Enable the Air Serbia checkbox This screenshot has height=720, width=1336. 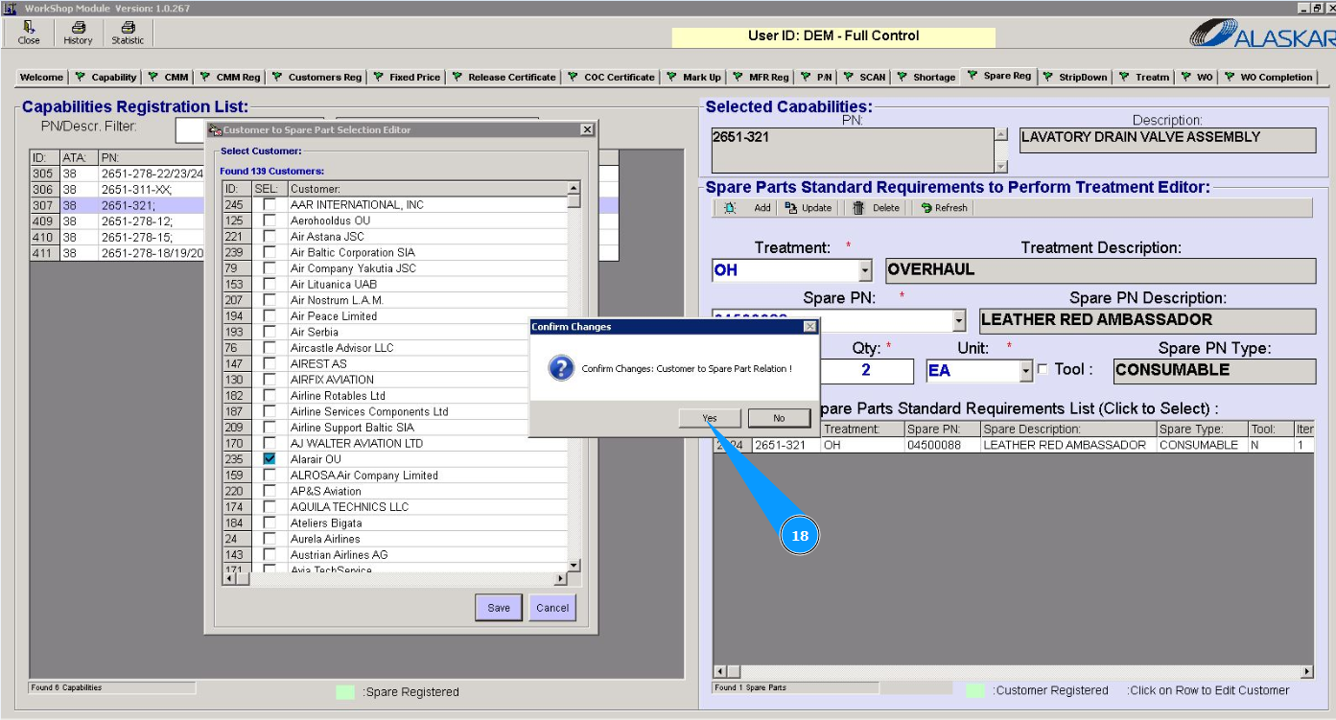[x=270, y=332]
